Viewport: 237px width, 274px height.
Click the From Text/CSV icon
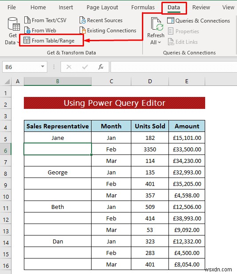[27, 20]
